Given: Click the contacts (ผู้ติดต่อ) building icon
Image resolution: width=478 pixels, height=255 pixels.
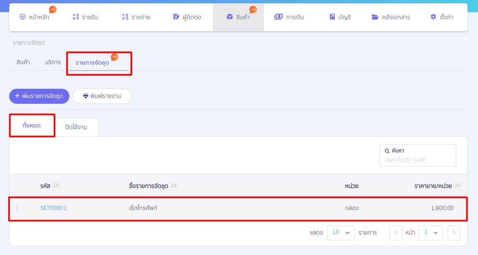Looking at the screenshot, I should (176, 17).
